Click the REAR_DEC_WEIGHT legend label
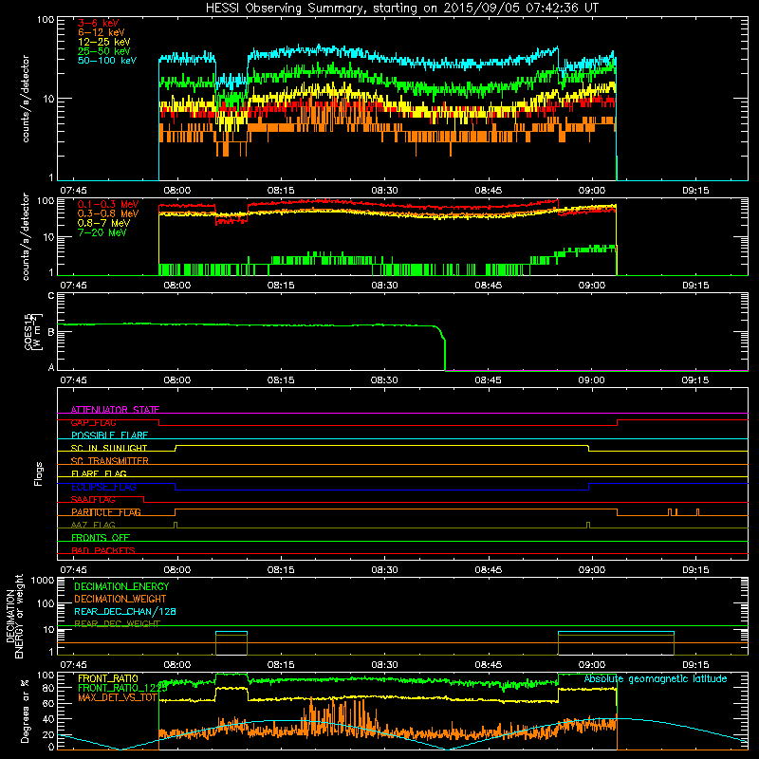The image size is (759, 759). pos(117,623)
